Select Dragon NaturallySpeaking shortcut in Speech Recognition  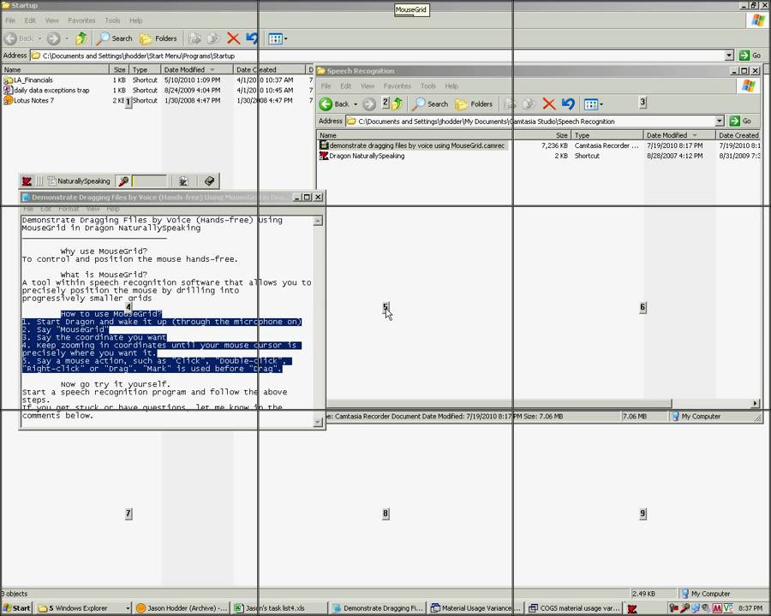[362, 157]
